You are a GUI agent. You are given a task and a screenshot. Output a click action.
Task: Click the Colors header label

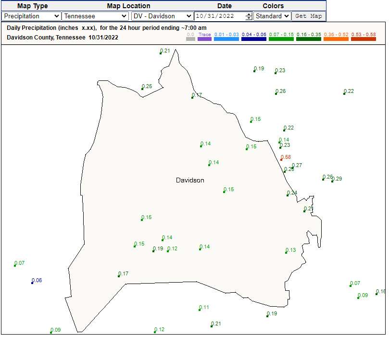point(273,6)
